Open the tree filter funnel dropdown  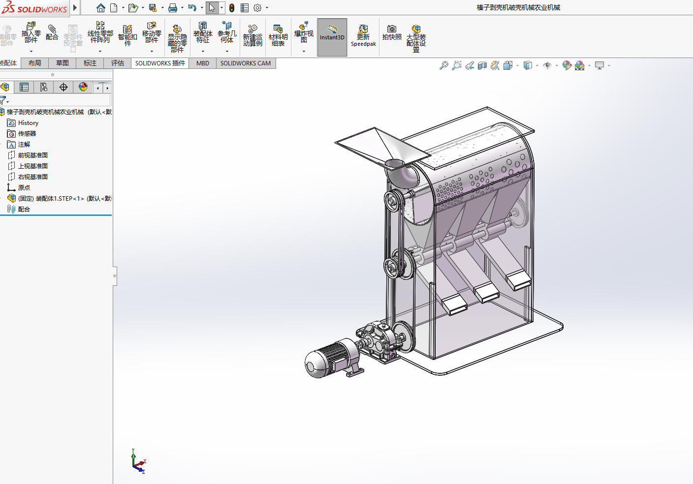pyautogui.click(x=4, y=100)
